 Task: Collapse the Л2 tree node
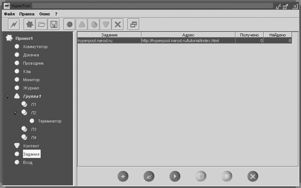point(15,113)
